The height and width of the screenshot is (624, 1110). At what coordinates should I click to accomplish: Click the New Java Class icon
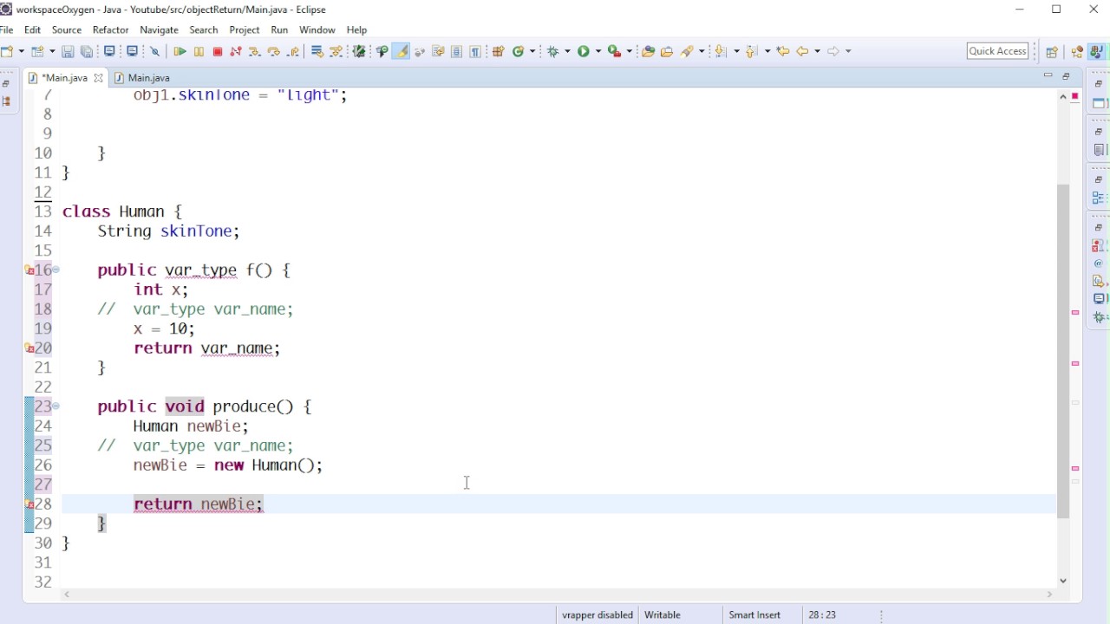point(518,51)
